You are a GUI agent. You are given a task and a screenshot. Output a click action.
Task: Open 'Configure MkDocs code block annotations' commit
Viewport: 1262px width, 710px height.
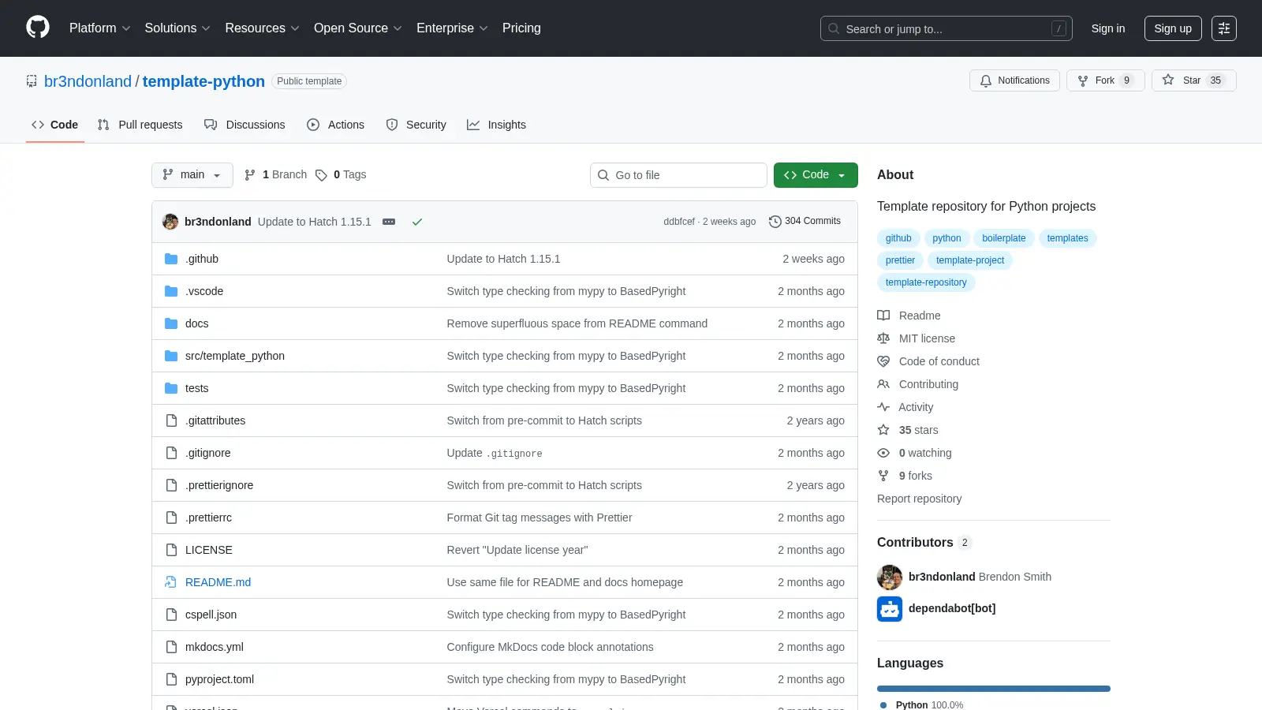tap(550, 647)
